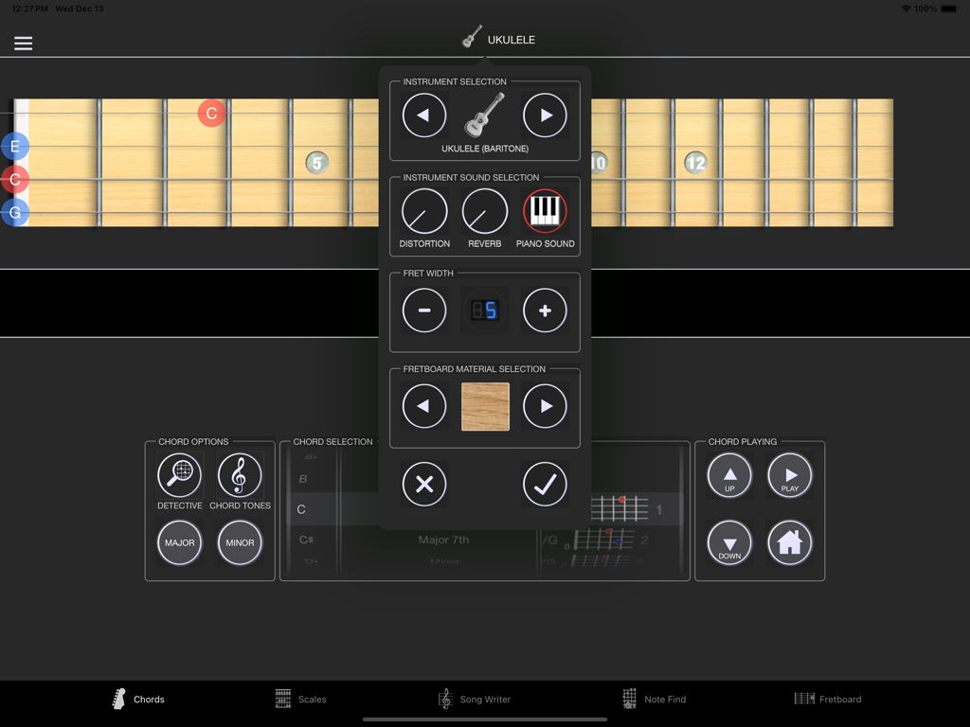Open the Song Writer tab
This screenshot has height=727, width=970.
pyautogui.click(x=476, y=699)
